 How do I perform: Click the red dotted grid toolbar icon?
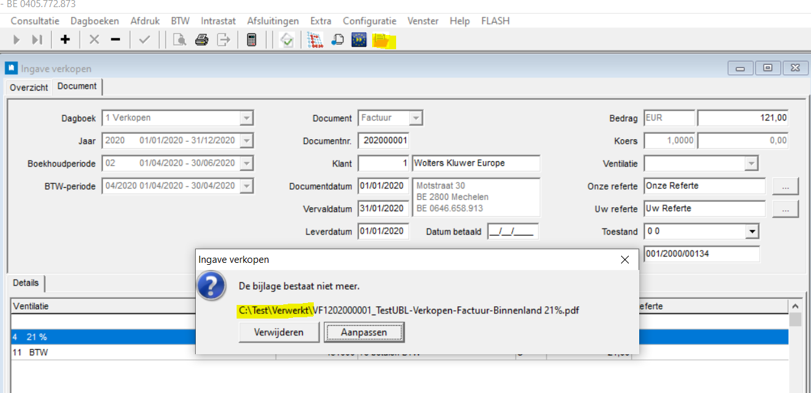coord(315,40)
